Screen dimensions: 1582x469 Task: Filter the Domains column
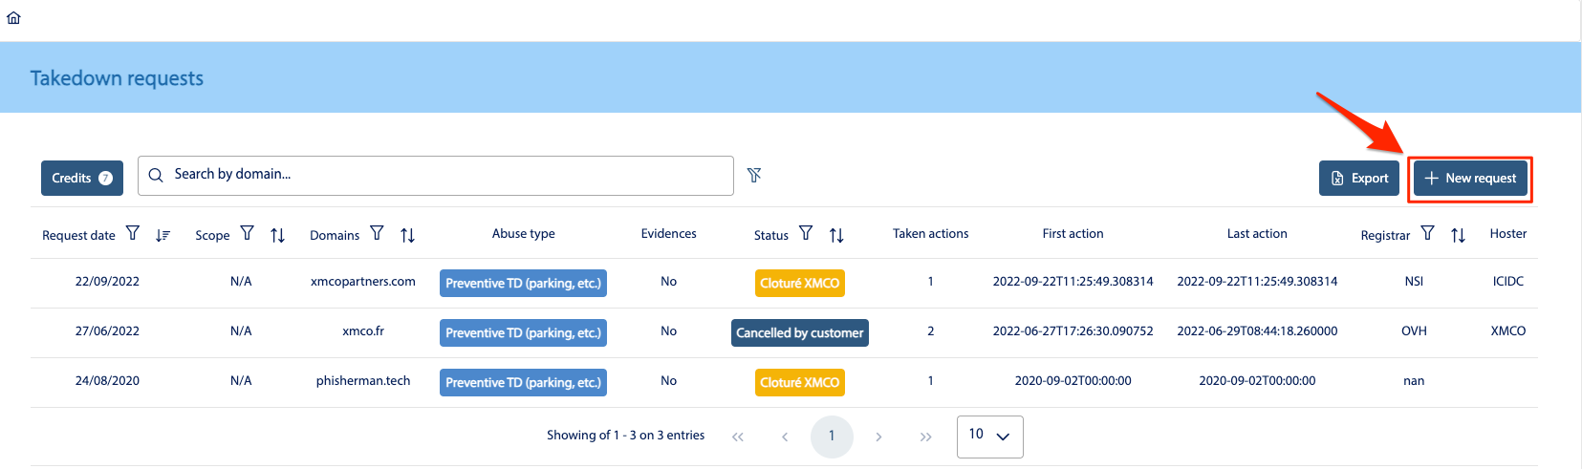[377, 233]
